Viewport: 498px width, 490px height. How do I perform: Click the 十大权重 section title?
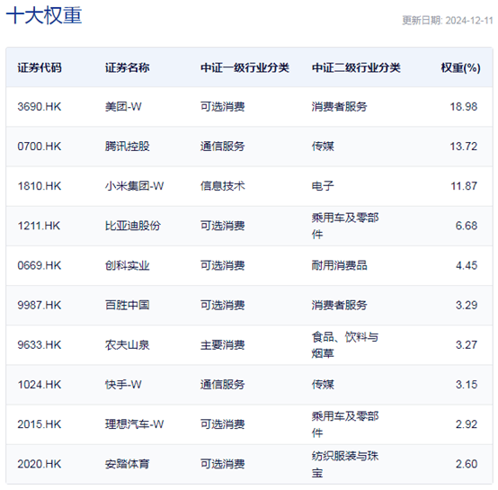44,15
